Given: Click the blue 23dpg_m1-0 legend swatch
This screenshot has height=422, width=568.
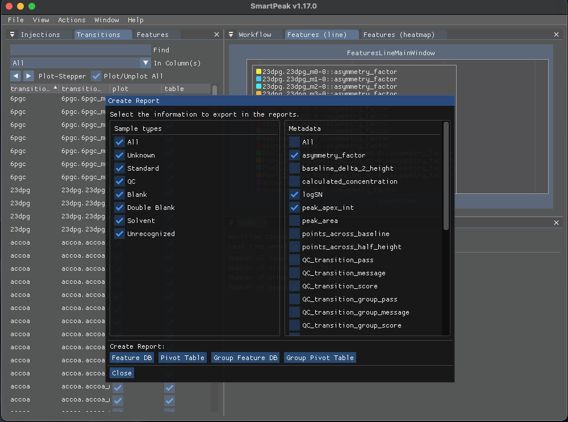Looking at the screenshot, I should click(258, 78).
